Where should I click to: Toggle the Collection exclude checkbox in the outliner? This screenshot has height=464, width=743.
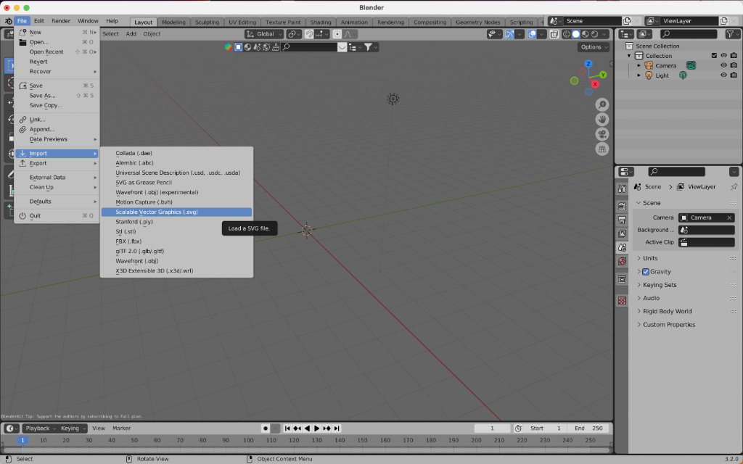point(714,56)
